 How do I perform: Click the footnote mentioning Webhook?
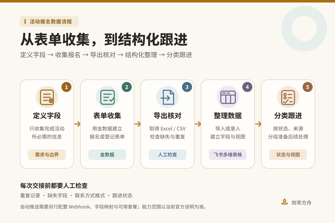click(113, 207)
